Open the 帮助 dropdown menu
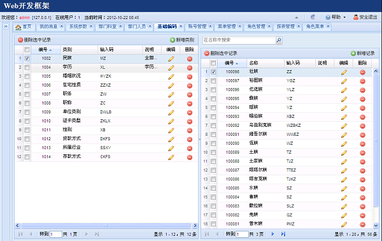 336,17
